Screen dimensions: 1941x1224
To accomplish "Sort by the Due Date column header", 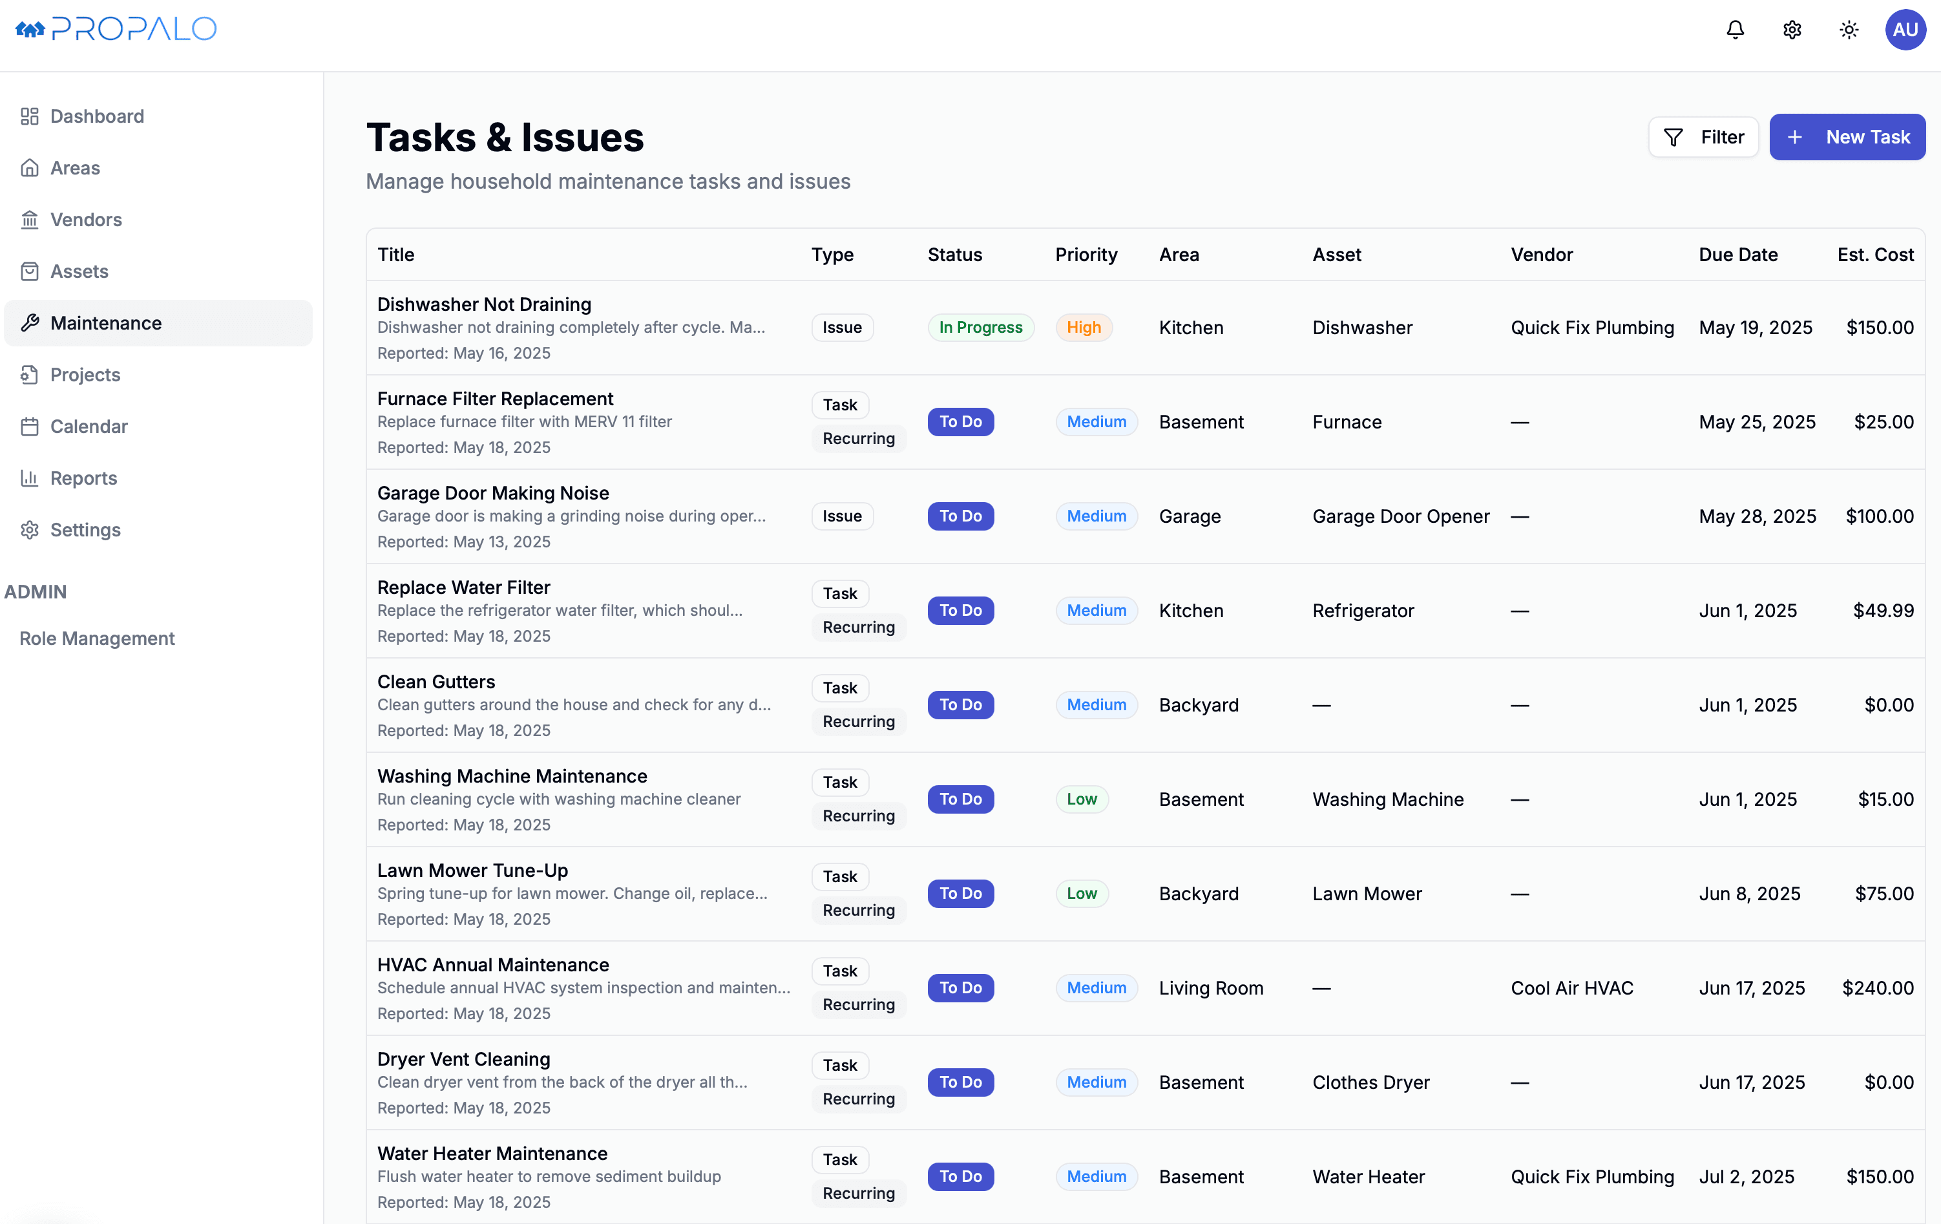I will tap(1738, 255).
